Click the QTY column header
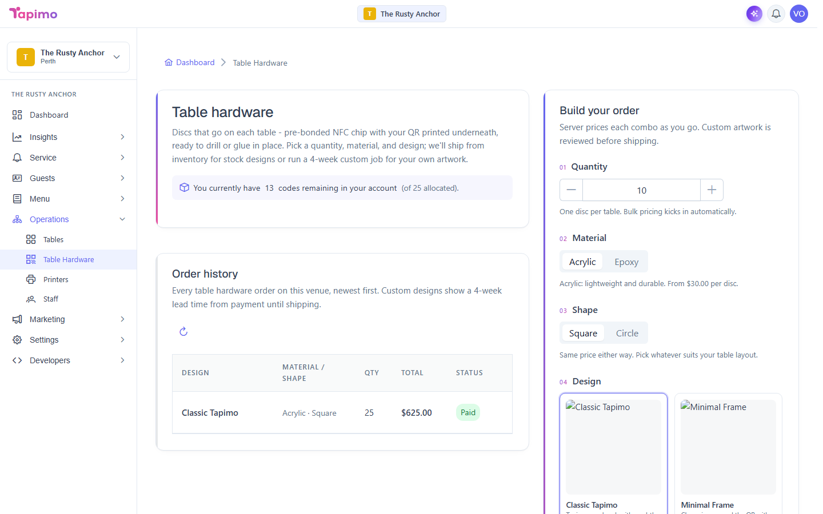Viewport: 823px width, 514px height. 371,372
